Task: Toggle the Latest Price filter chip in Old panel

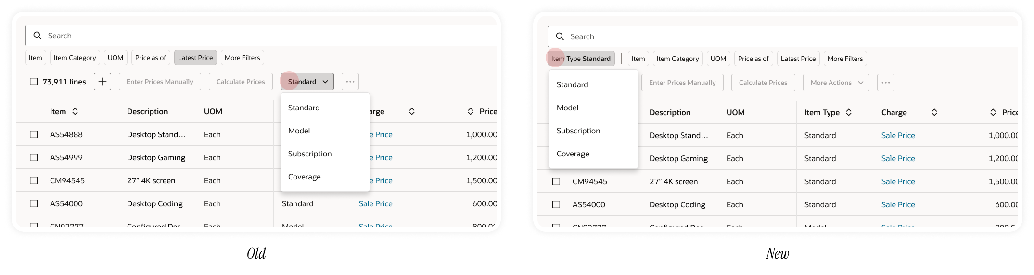Action: (x=195, y=58)
